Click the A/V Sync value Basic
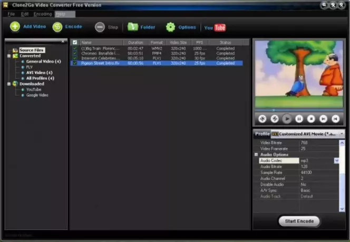 [305, 190]
